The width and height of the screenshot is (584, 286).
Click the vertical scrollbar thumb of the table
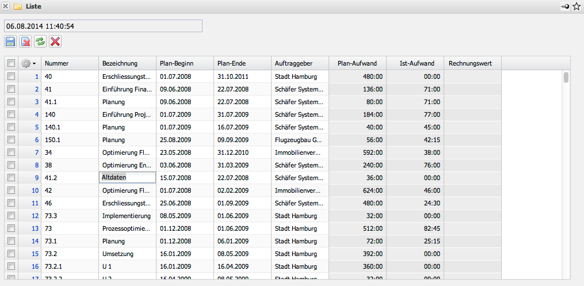[x=566, y=78]
